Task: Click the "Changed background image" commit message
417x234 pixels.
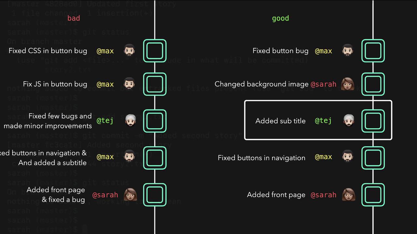Action: tap(261, 84)
